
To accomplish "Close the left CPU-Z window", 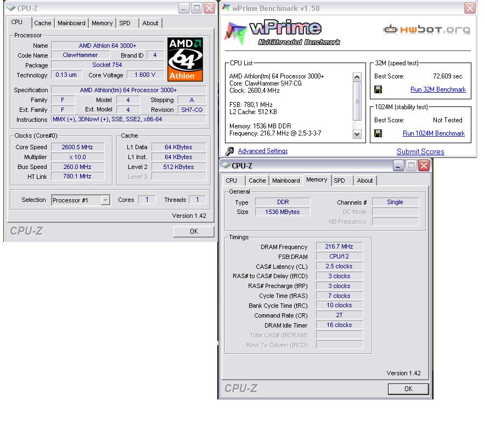I will tap(209, 8).
